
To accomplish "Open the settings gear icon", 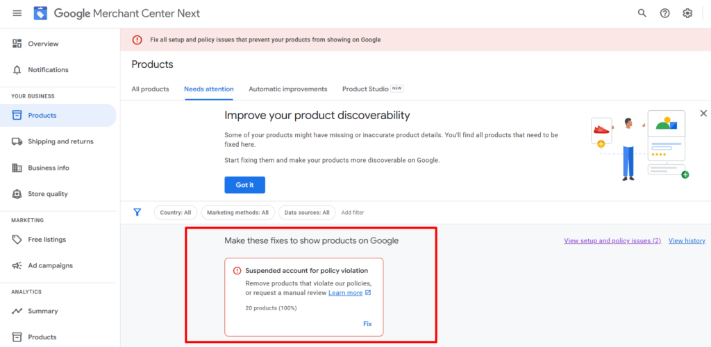I will tap(687, 13).
